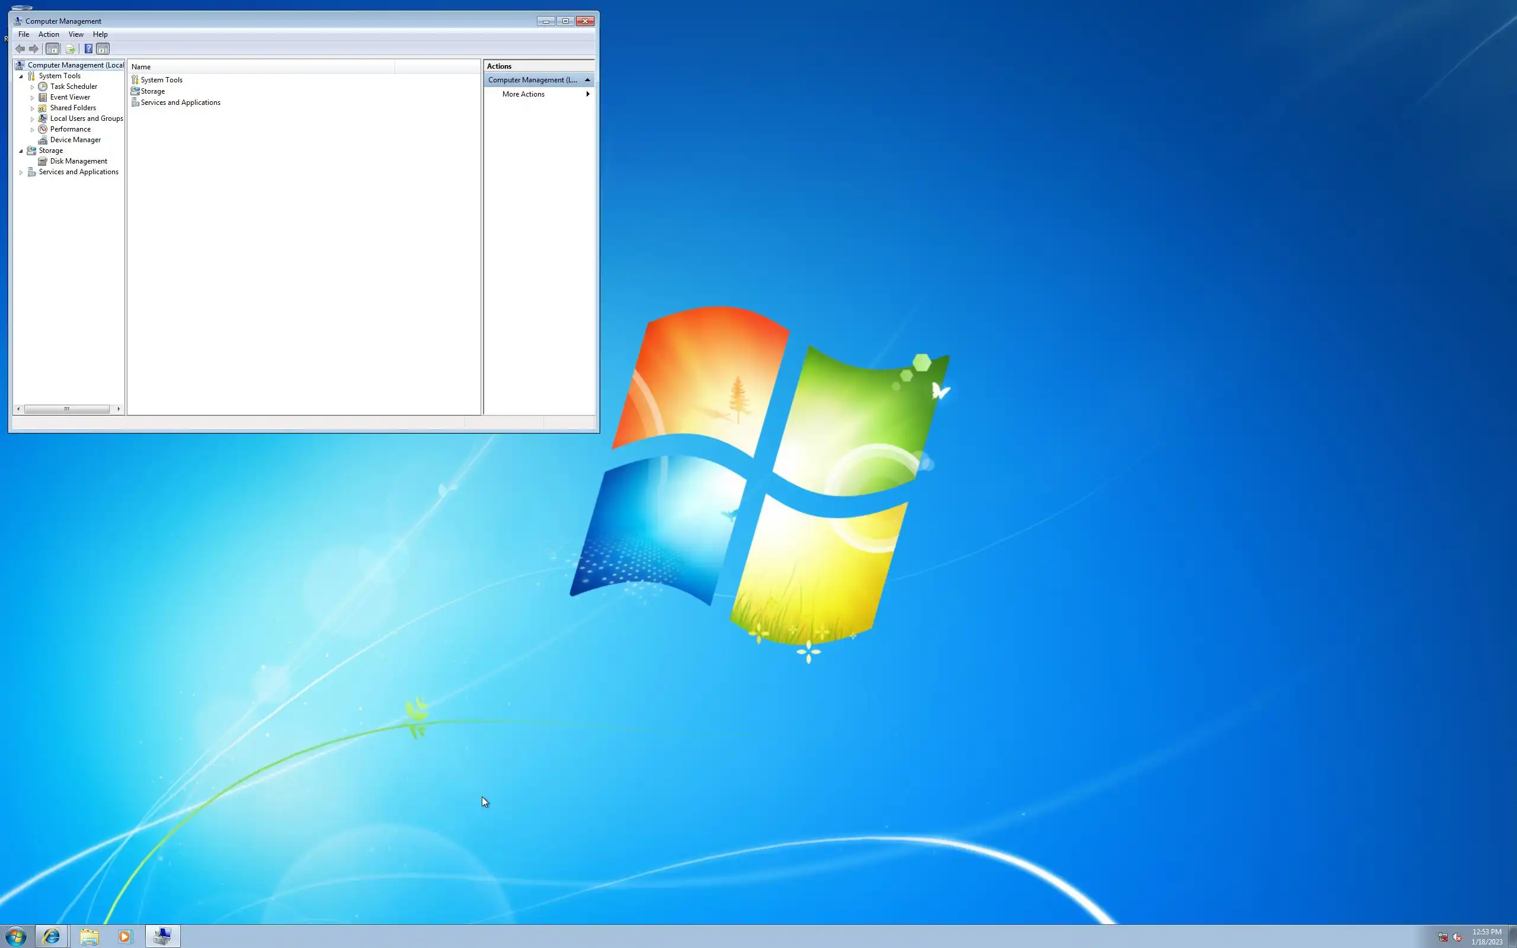Click the tree pane horizontal scrollbar right arrow

point(119,409)
